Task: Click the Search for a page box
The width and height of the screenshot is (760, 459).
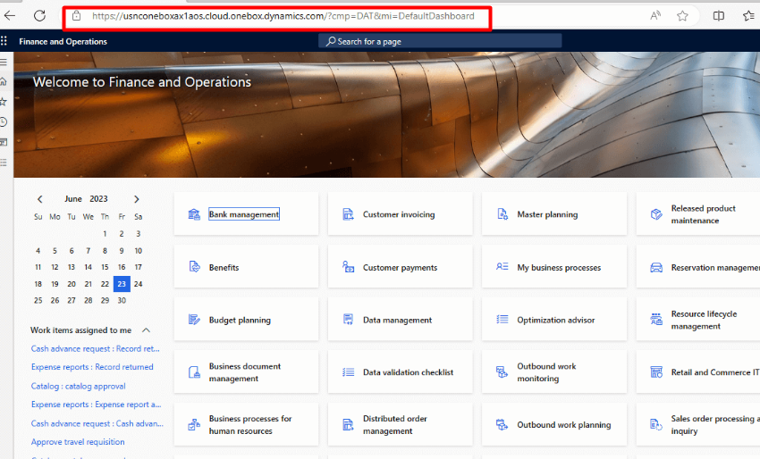Action: [x=440, y=41]
